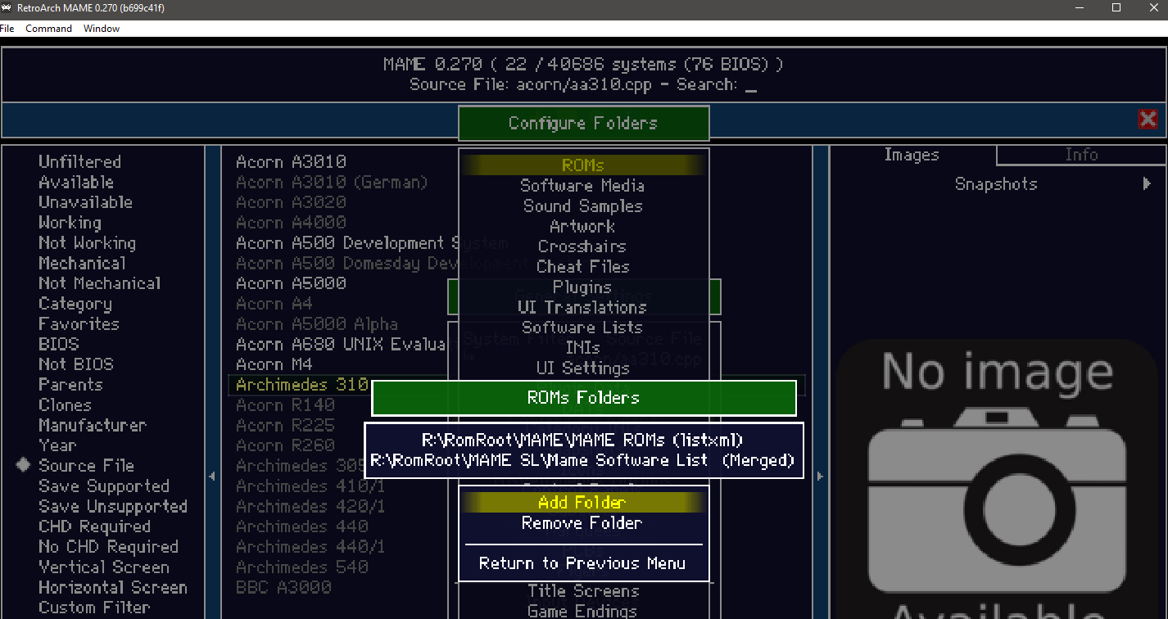Collapse the left filter panel arrow

coord(212,476)
